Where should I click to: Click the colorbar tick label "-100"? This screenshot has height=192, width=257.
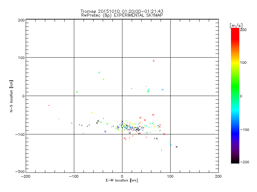[x=244, y=130]
